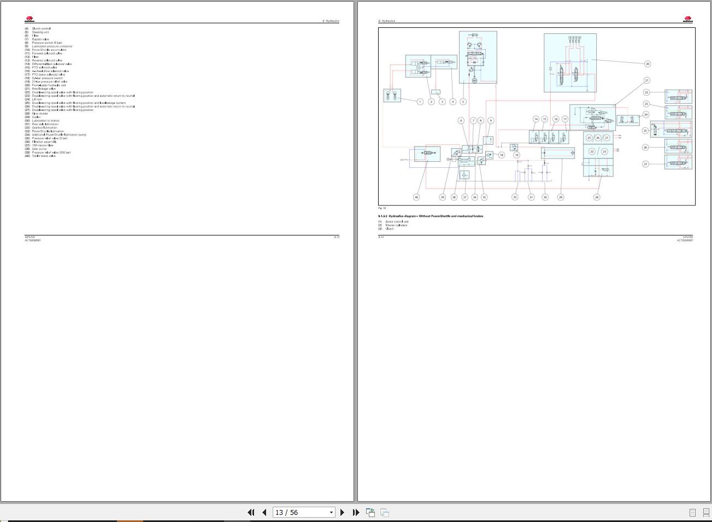Click diagram callout number 24
712x522 pixels.
click(x=646, y=115)
